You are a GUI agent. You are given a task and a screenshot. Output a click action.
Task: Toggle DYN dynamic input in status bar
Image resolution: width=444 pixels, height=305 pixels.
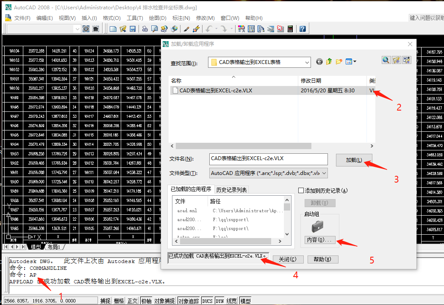click(x=220, y=301)
